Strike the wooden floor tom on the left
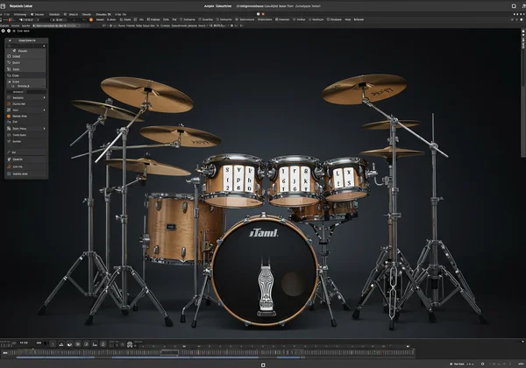 tap(171, 226)
